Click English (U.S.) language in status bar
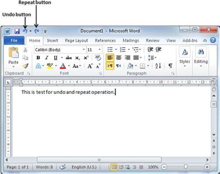The image size is (220, 174). (x=84, y=167)
